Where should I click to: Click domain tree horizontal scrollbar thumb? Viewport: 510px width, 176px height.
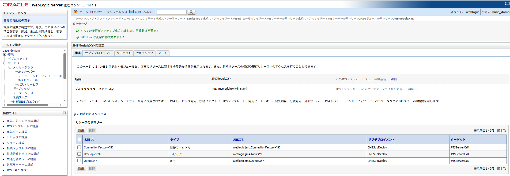point(27,105)
